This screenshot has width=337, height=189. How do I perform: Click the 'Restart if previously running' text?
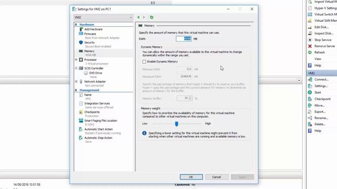click(x=103, y=133)
